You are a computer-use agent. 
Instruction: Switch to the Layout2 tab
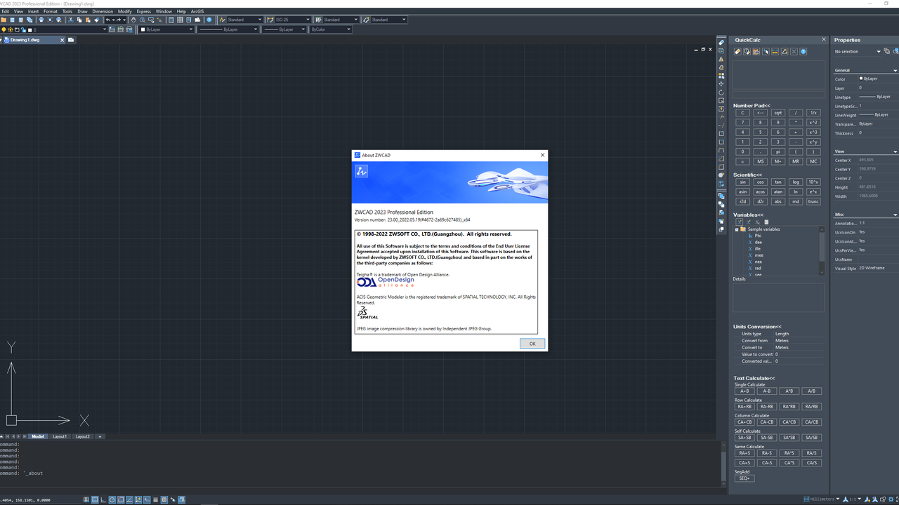tap(83, 436)
